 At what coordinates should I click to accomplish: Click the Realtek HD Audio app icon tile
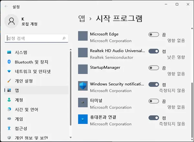pos(83,52)
